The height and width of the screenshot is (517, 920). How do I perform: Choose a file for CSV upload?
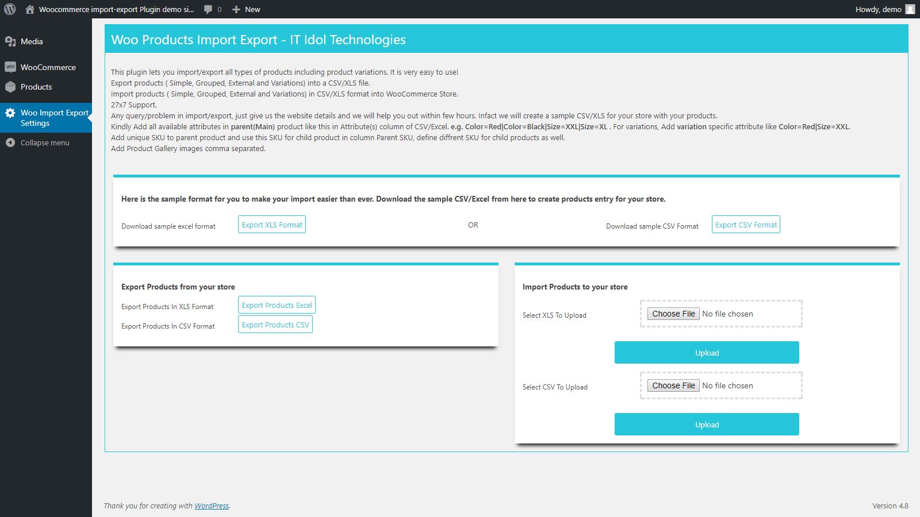[673, 385]
